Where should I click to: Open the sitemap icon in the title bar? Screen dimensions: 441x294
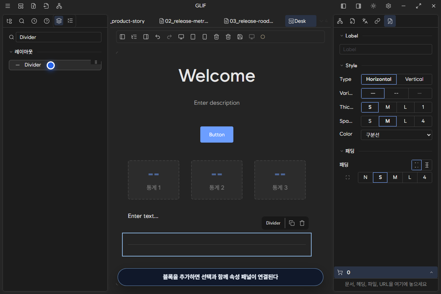click(59, 6)
